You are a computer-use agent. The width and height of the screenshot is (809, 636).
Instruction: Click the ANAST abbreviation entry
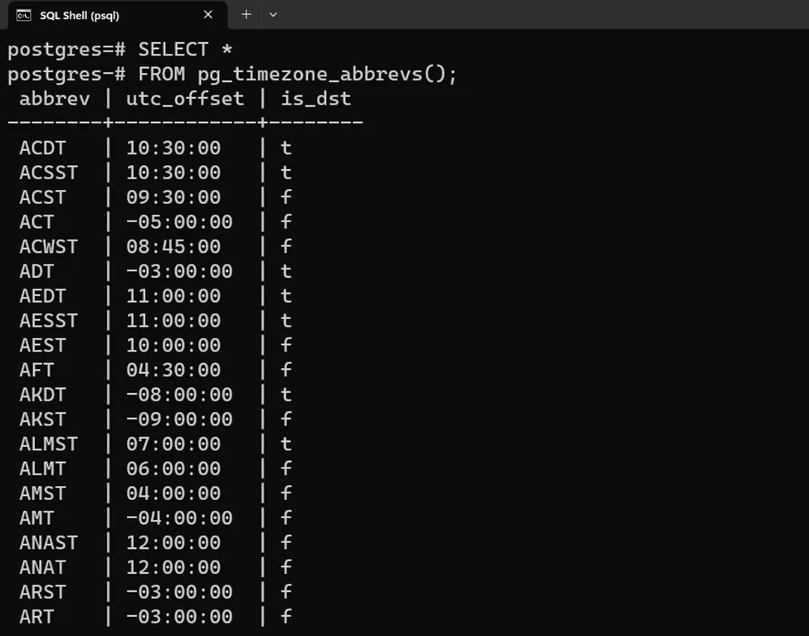click(x=48, y=542)
